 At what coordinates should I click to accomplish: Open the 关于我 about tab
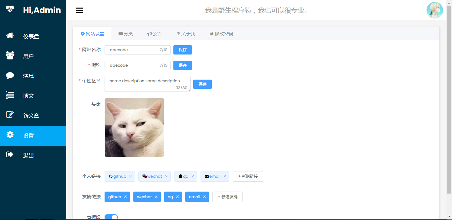[x=186, y=33]
